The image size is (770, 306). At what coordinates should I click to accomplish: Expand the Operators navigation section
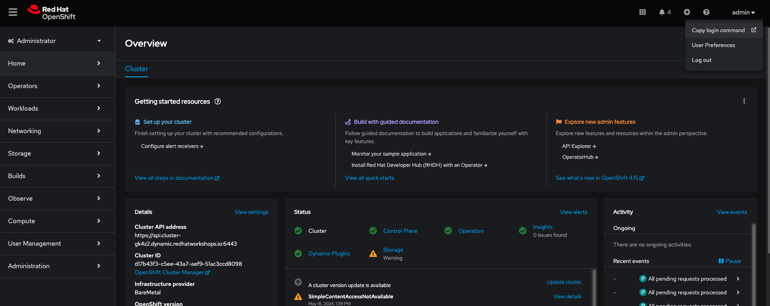coord(57,86)
